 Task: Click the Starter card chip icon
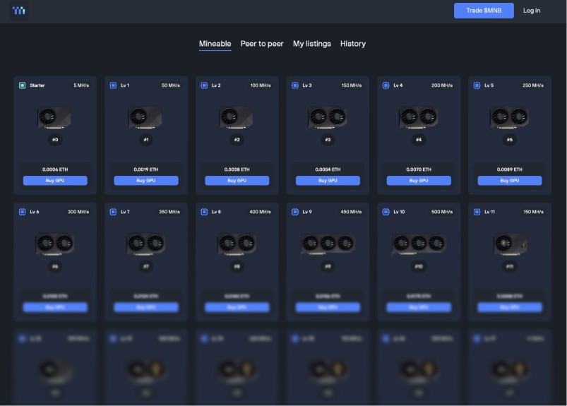[22, 85]
